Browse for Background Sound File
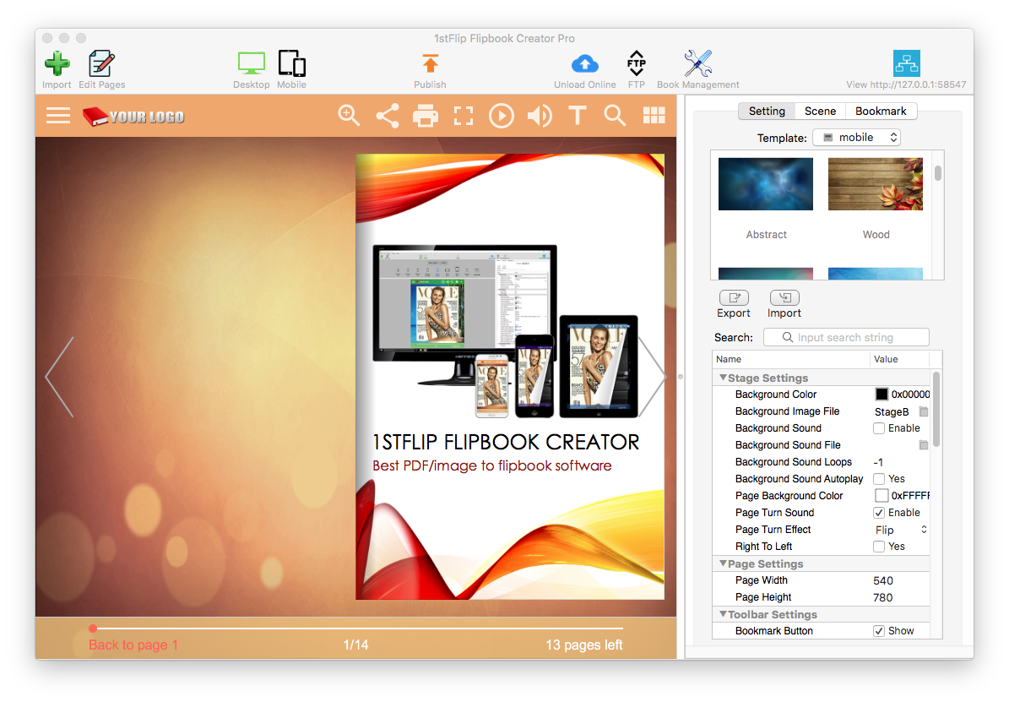This screenshot has height=702, width=1009. coord(924,445)
